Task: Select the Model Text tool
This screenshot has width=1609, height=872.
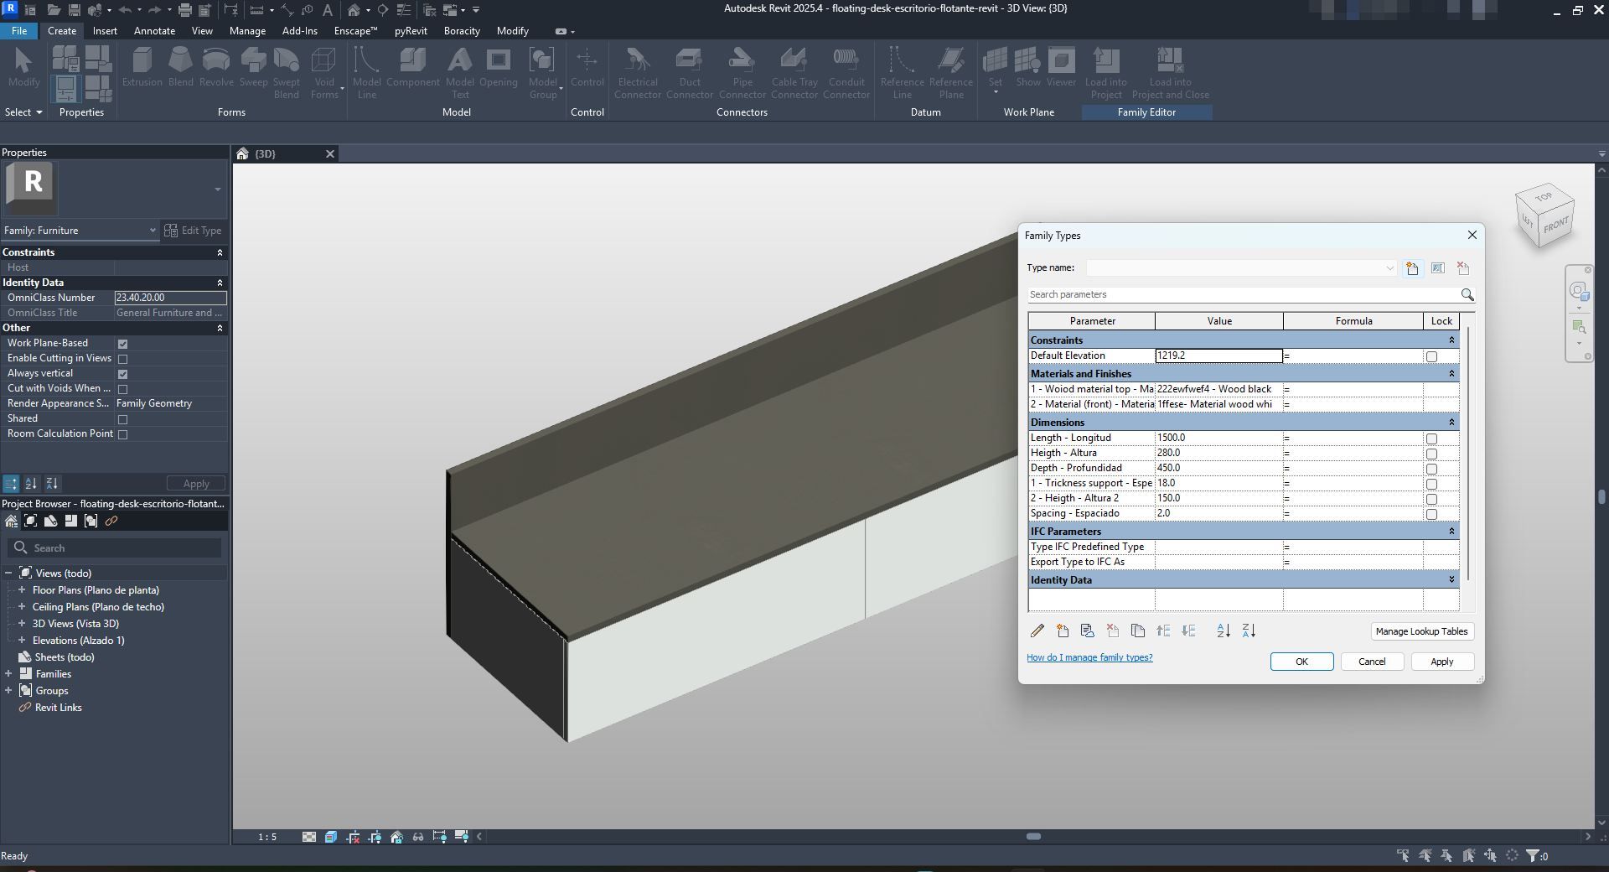Action: point(459,73)
